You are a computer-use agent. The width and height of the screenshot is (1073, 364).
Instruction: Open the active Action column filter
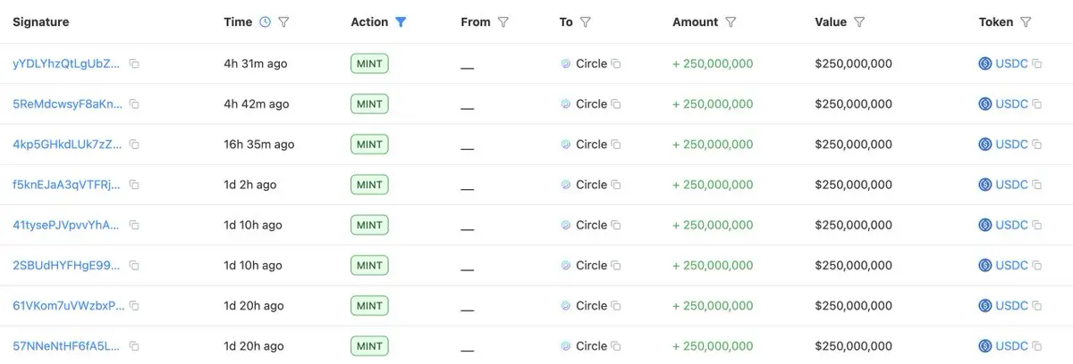tap(401, 22)
